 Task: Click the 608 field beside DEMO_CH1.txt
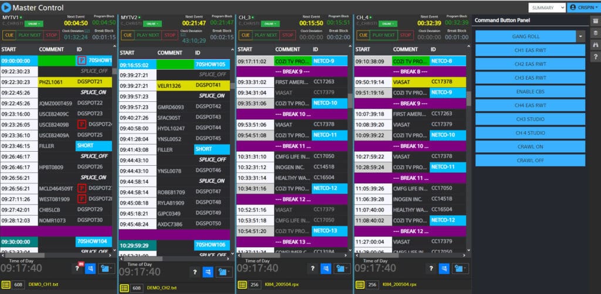(19, 285)
